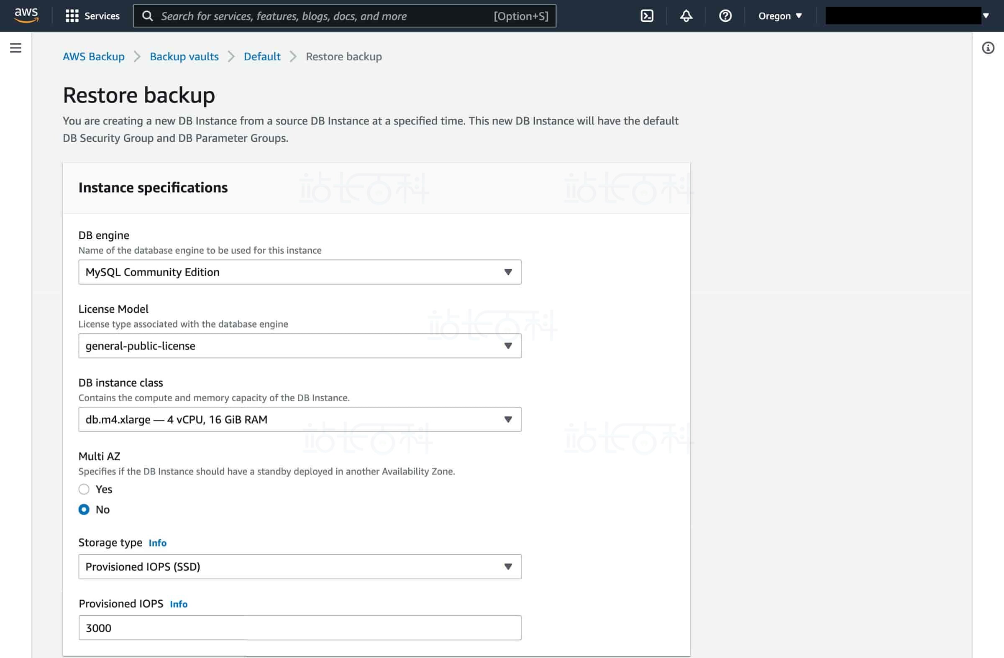Screen dimensions: 1004x658
Task: Select Yes for Multi AZ
Action: tap(84, 489)
